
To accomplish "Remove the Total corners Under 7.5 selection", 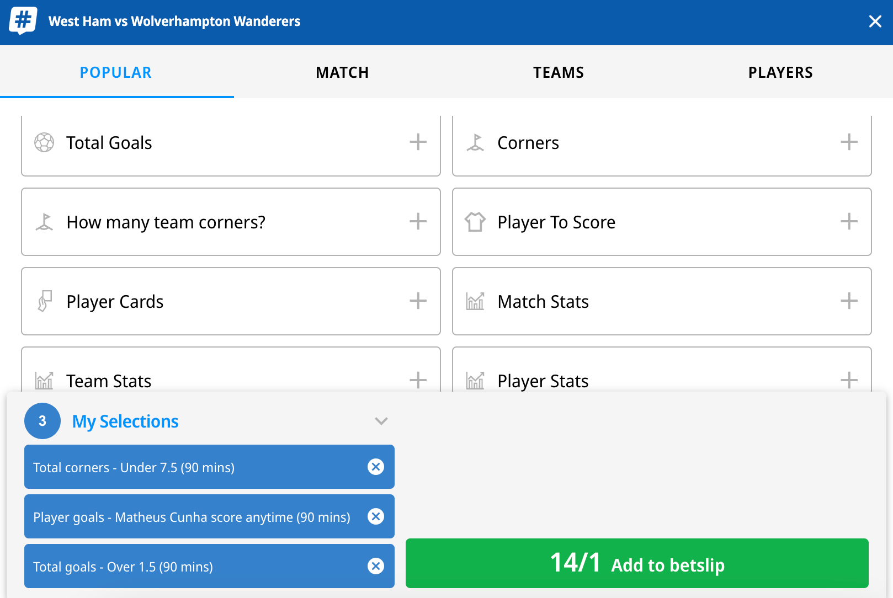I will [376, 467].
